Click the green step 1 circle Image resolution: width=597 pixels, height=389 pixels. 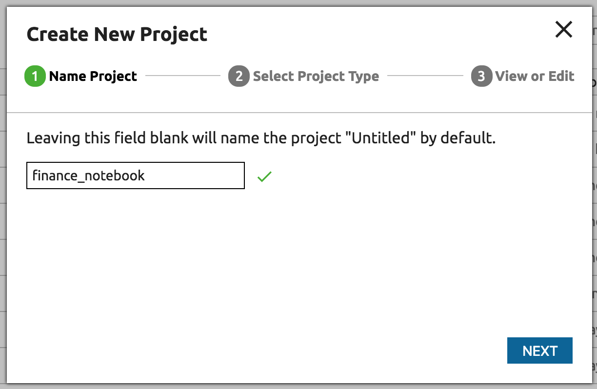click(x=35, y=77)
